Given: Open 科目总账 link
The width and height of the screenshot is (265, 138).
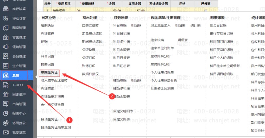Looking at the screenshot, I should 120,26.
